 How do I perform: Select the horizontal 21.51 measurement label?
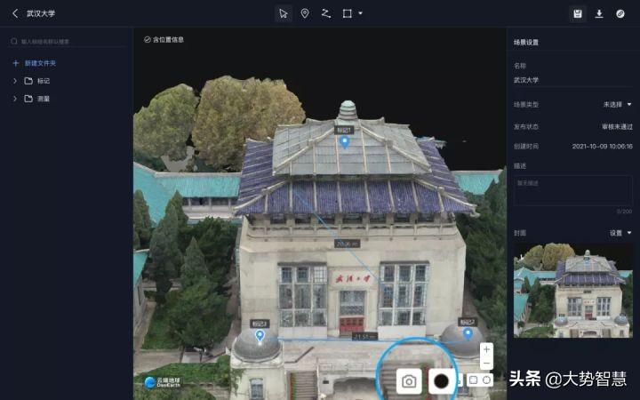364,336
